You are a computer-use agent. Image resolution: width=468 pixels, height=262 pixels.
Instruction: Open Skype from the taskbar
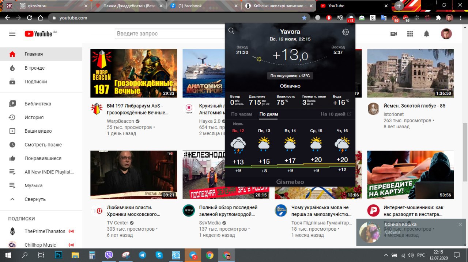tap(159, 255)
